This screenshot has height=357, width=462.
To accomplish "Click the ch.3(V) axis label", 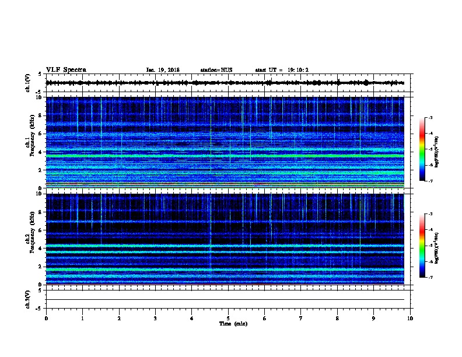I will 27,299.
